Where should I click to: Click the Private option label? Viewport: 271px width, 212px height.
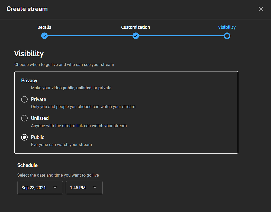[x=38, y=99]
